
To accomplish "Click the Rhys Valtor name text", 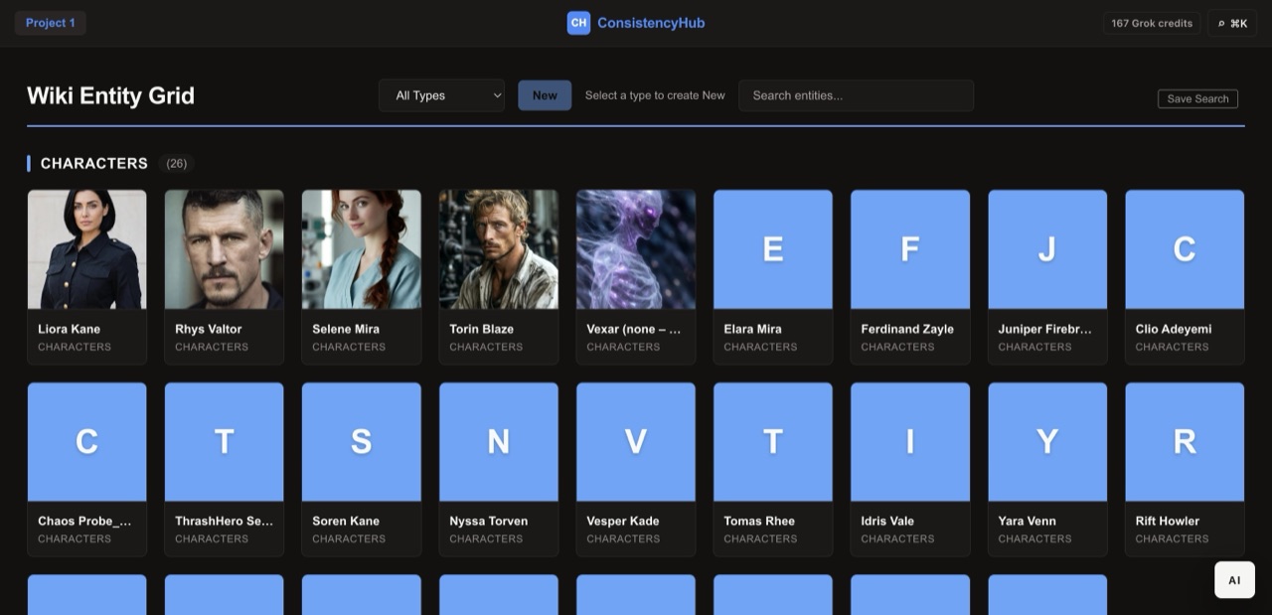I will (x=209, y=329).
